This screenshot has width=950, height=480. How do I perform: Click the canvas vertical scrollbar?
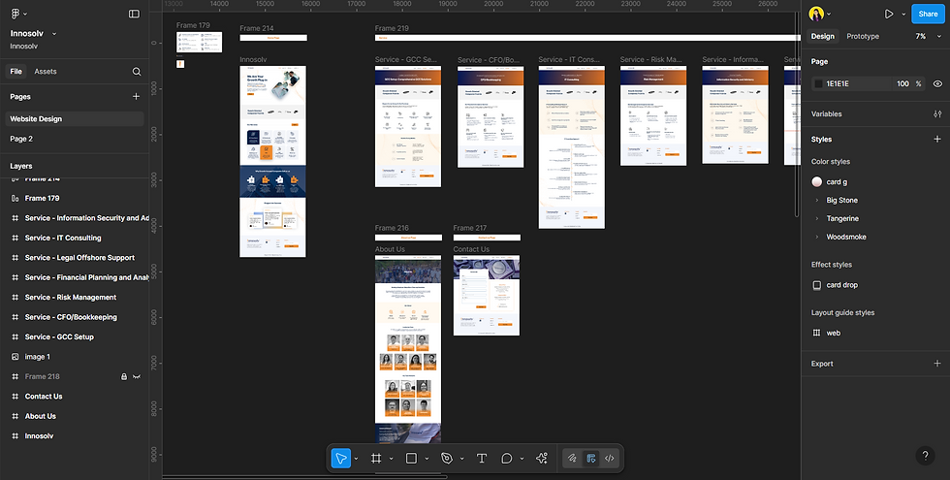797,114
